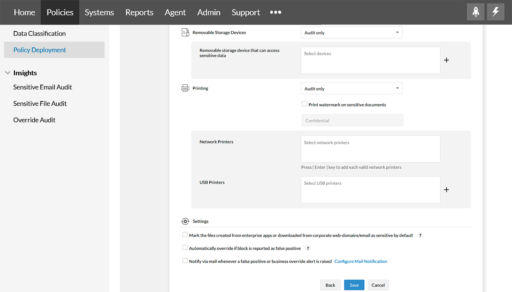The height and width of the screenshot is (292, 512).
Task: Click the Save button
Action: (x=354, y=285)
